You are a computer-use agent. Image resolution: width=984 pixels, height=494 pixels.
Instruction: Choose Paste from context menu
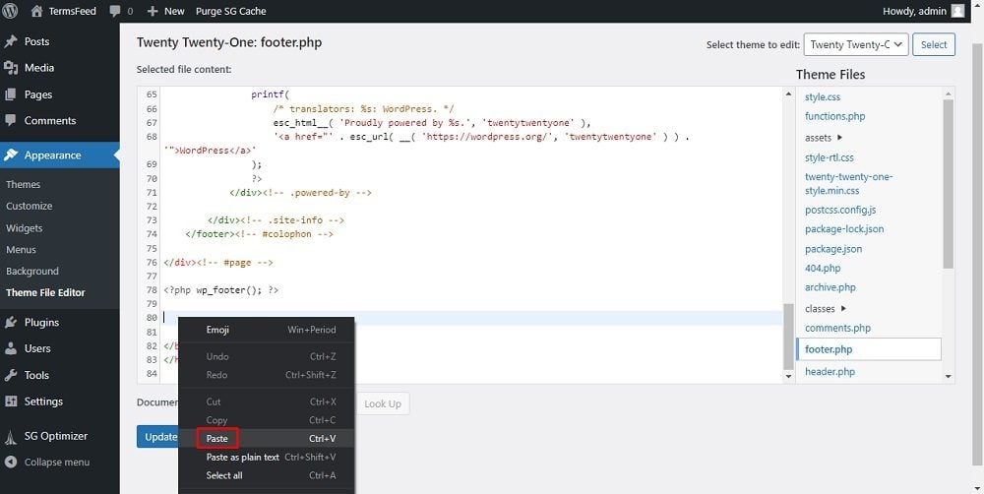tap(267, 439)
